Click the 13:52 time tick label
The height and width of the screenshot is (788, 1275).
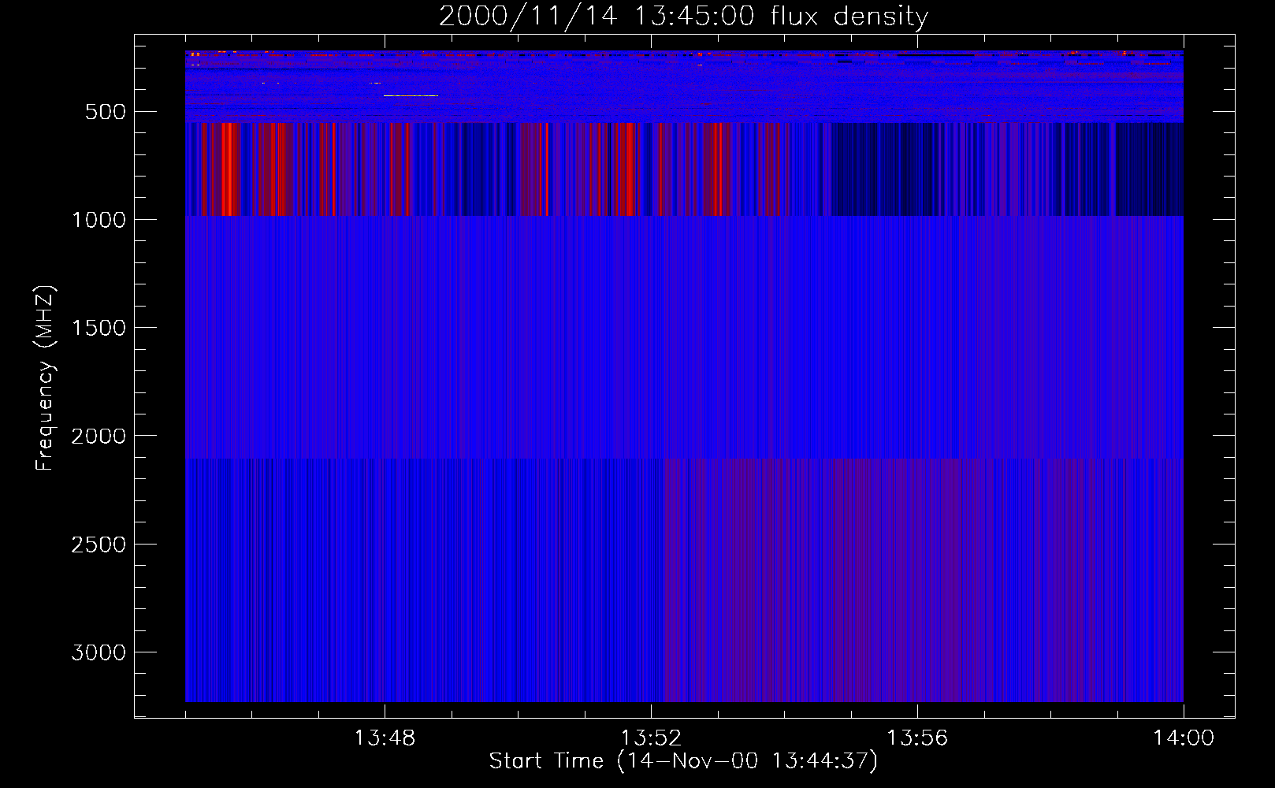[x=651, y=738]
